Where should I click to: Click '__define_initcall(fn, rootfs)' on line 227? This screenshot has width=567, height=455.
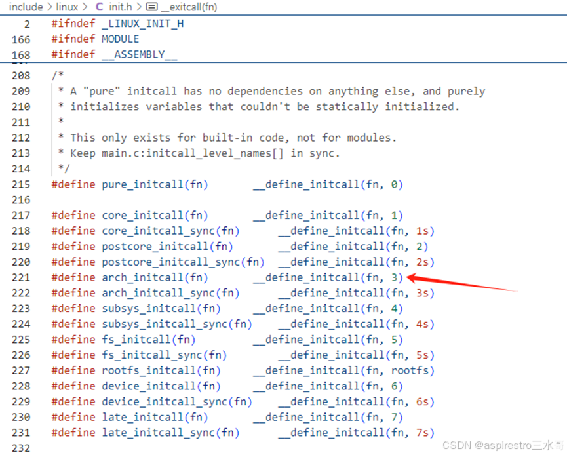(344, 371)
